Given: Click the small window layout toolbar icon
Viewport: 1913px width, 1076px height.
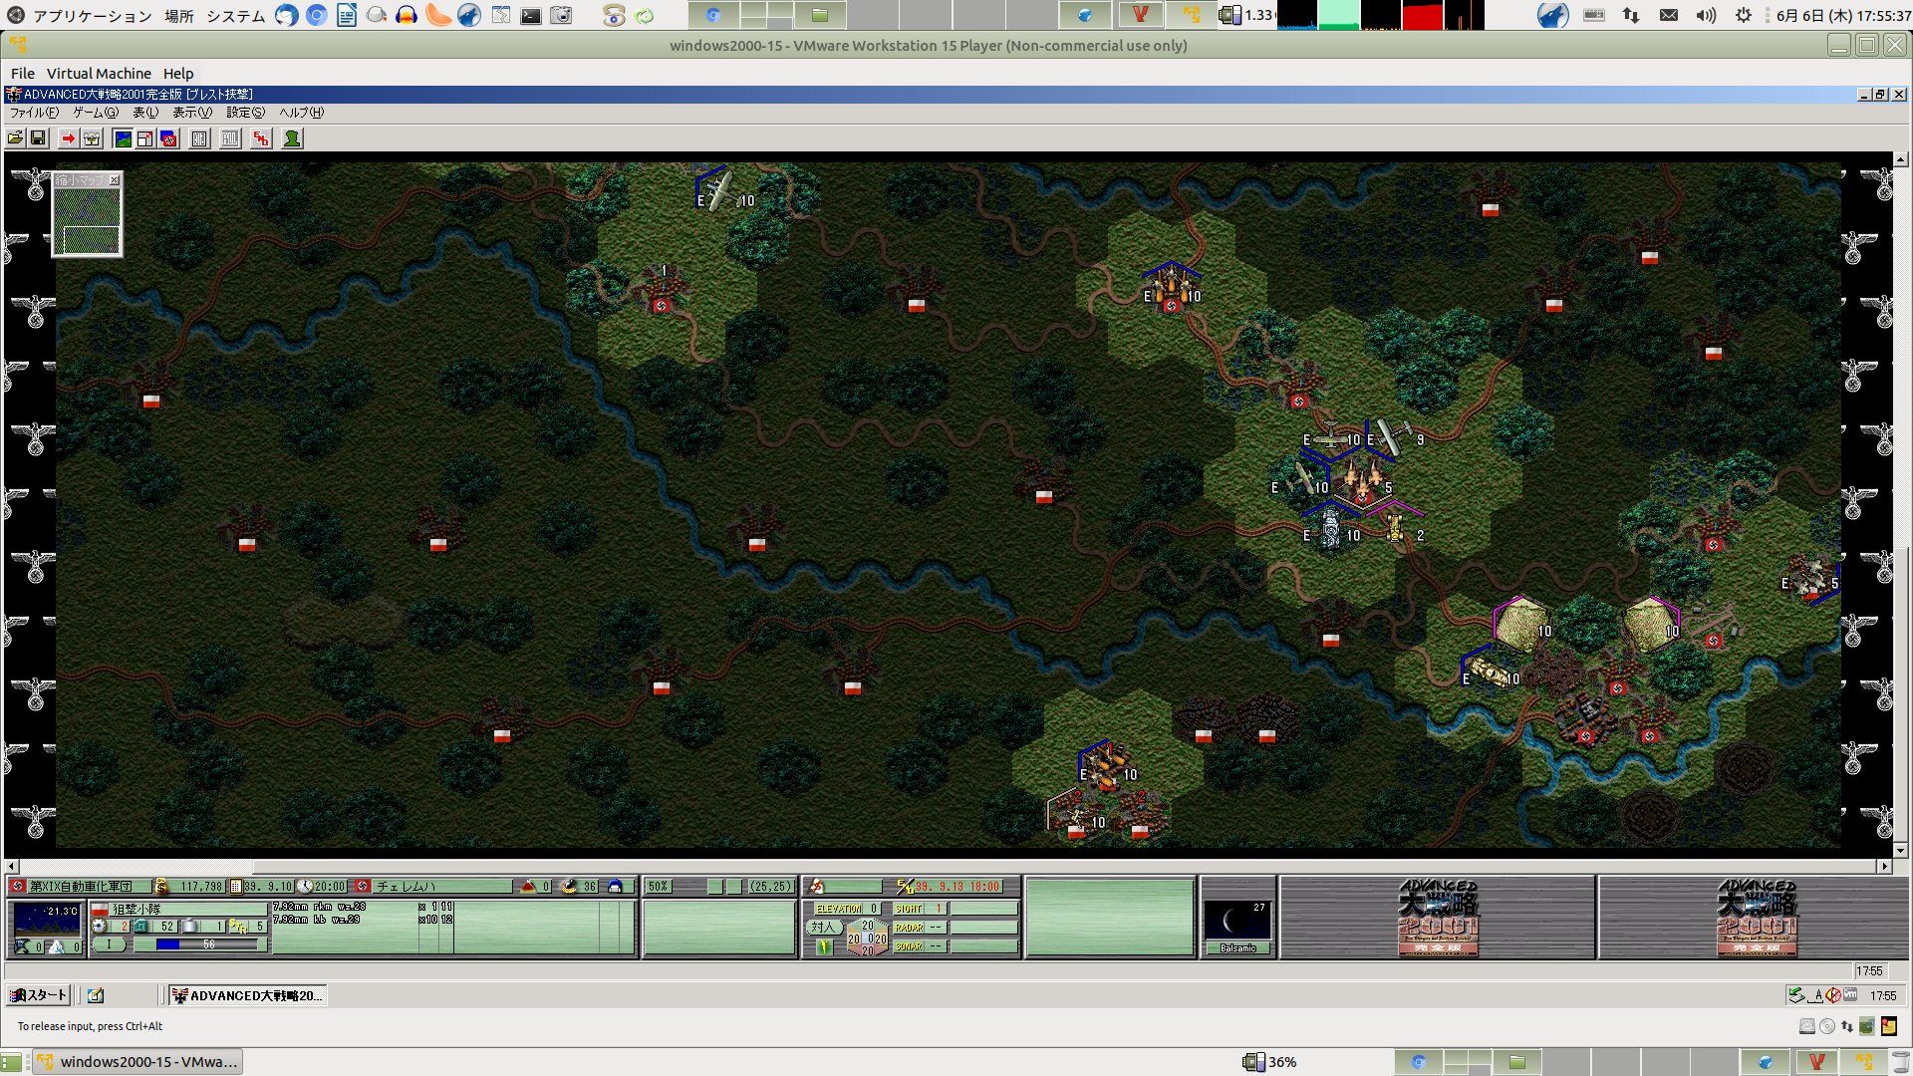Looking at the screenshot, I should click(x=145, y=138).
